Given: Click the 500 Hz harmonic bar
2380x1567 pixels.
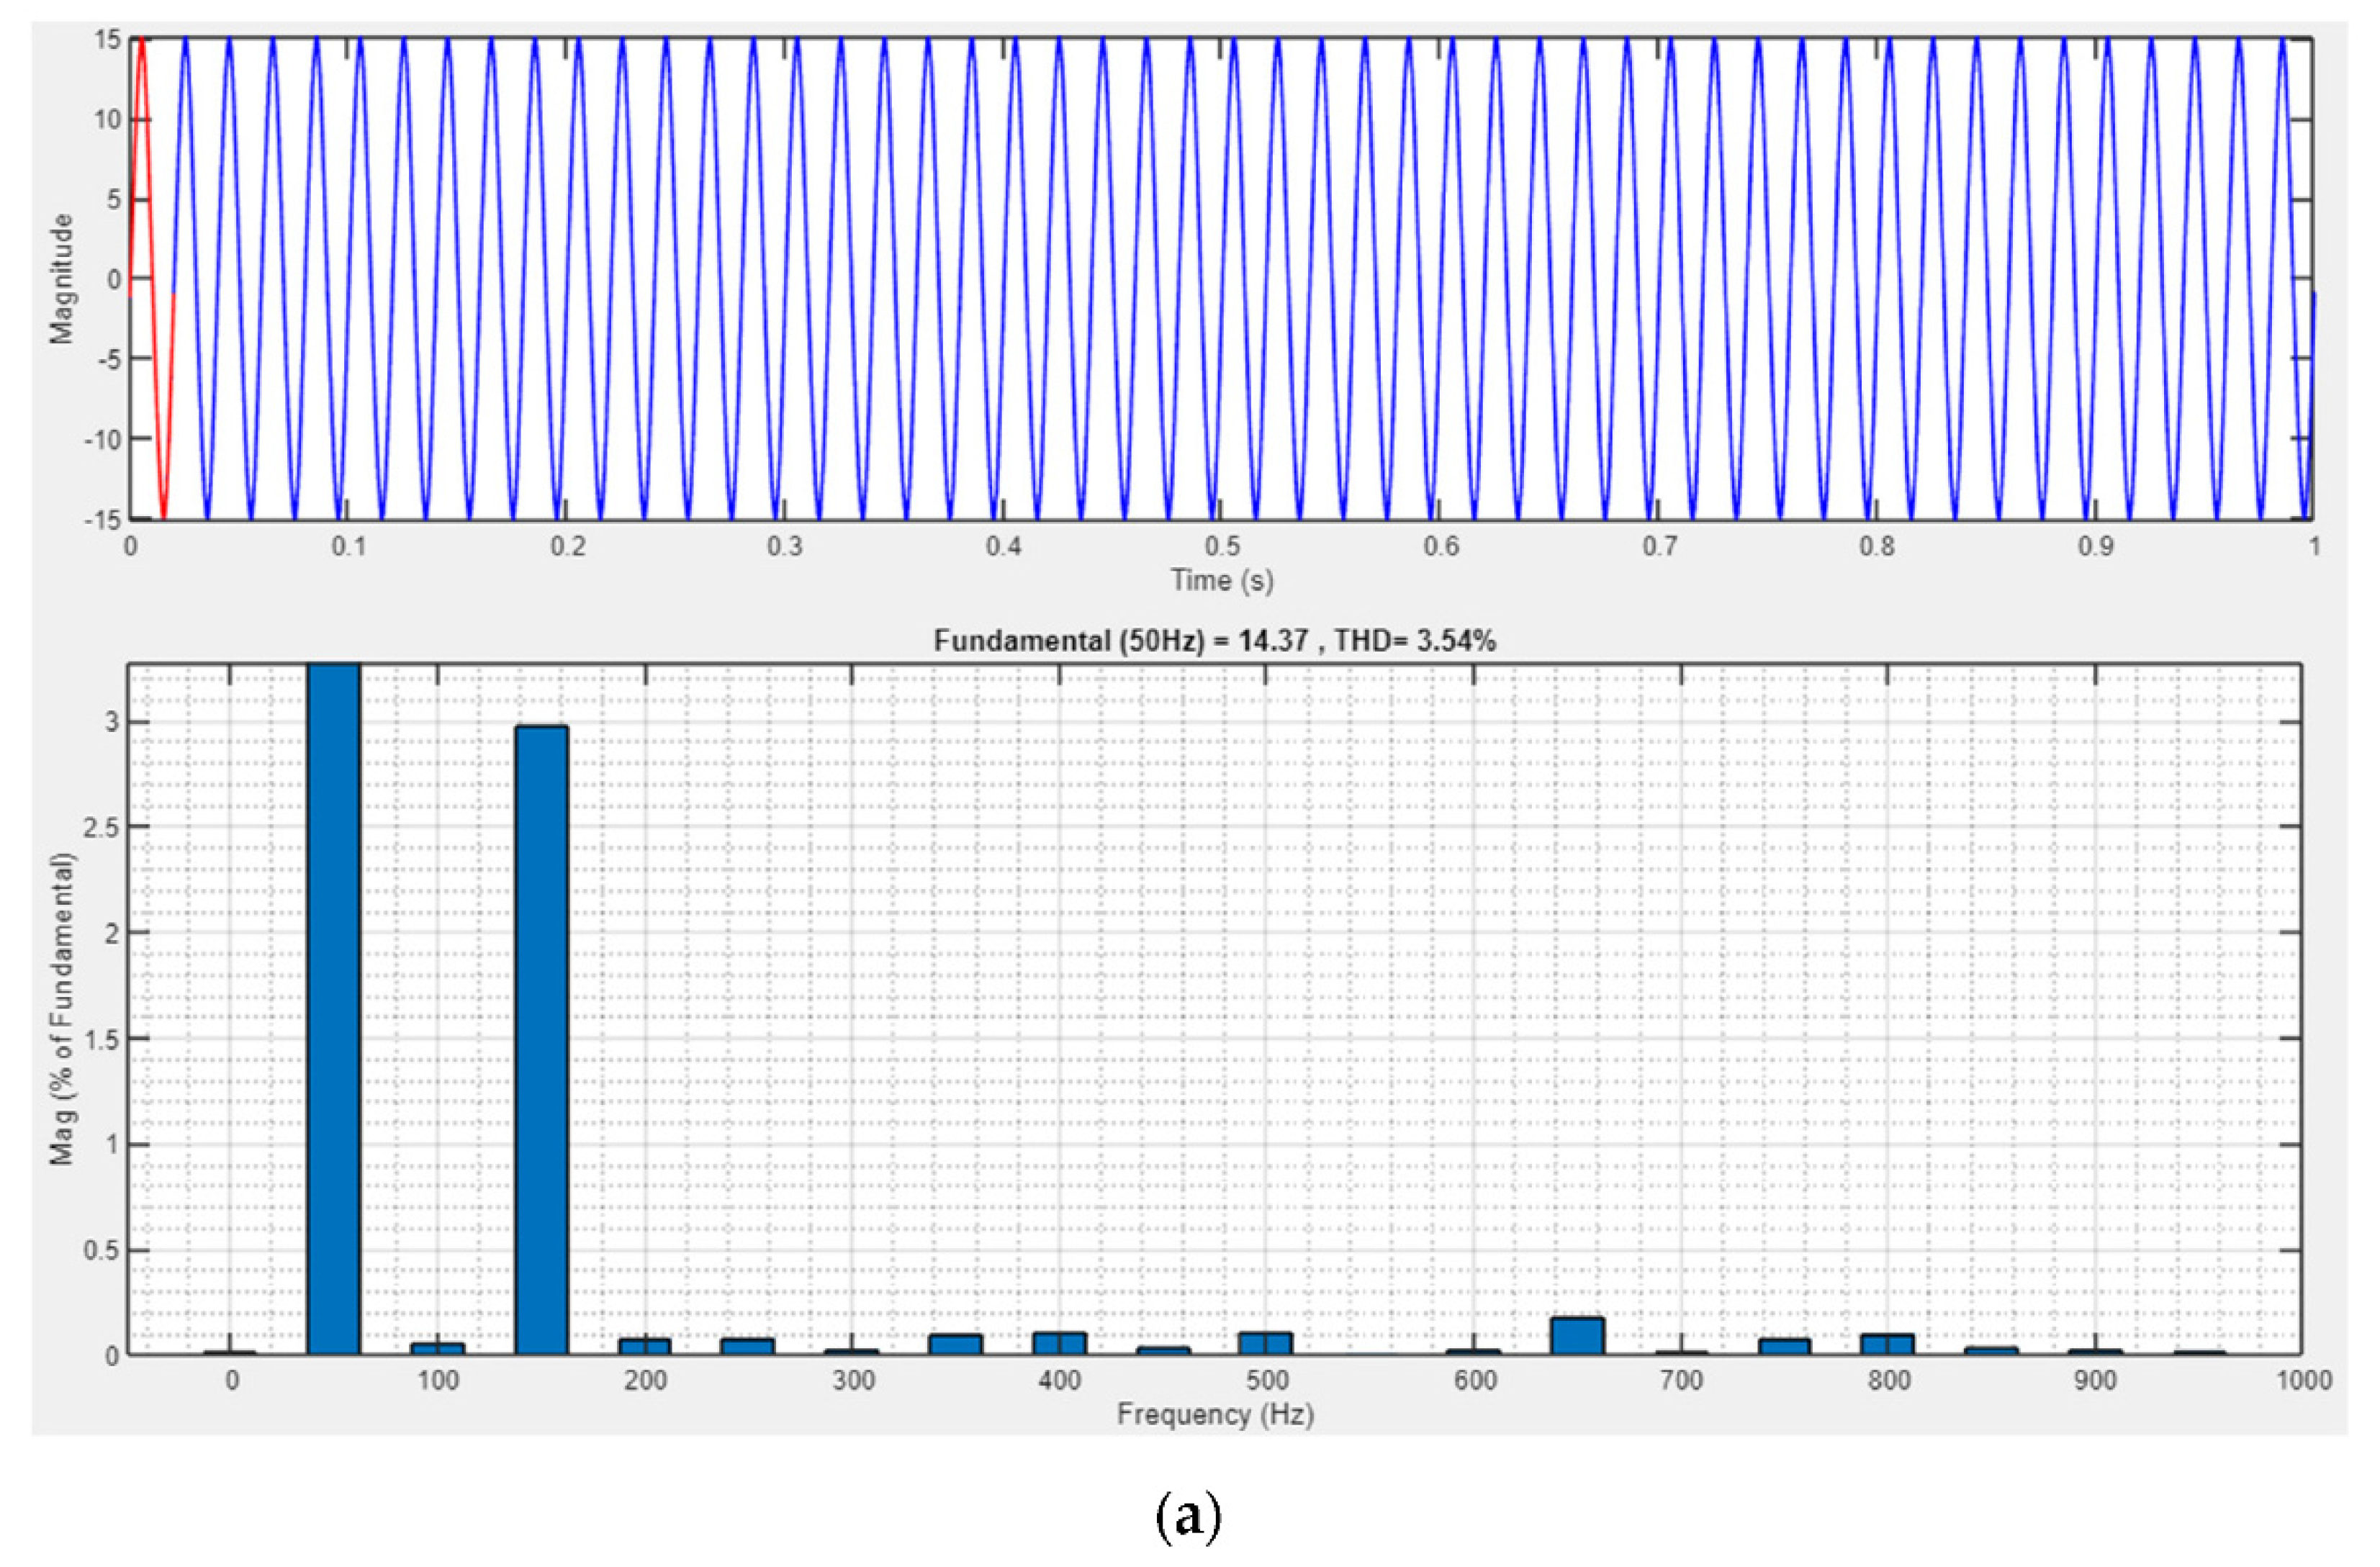Looking at the screenshot, I should tap(1266, 1344).
